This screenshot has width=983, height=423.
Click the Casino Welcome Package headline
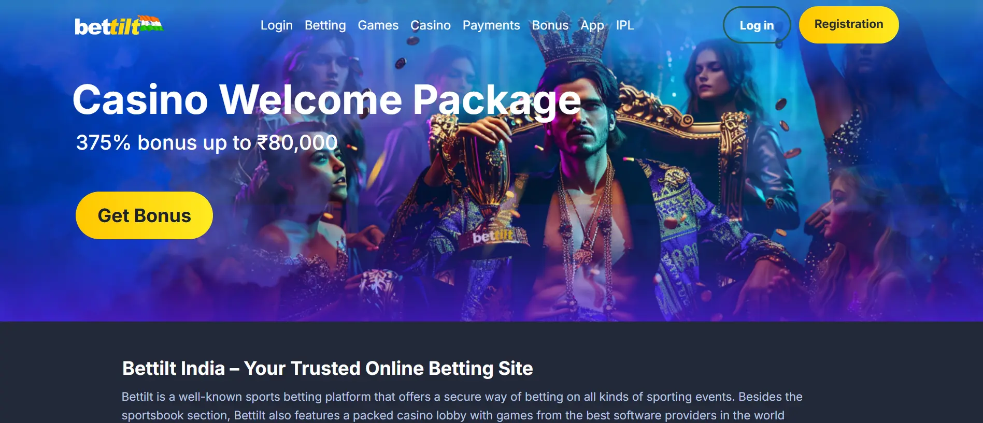tap(326, 99)
